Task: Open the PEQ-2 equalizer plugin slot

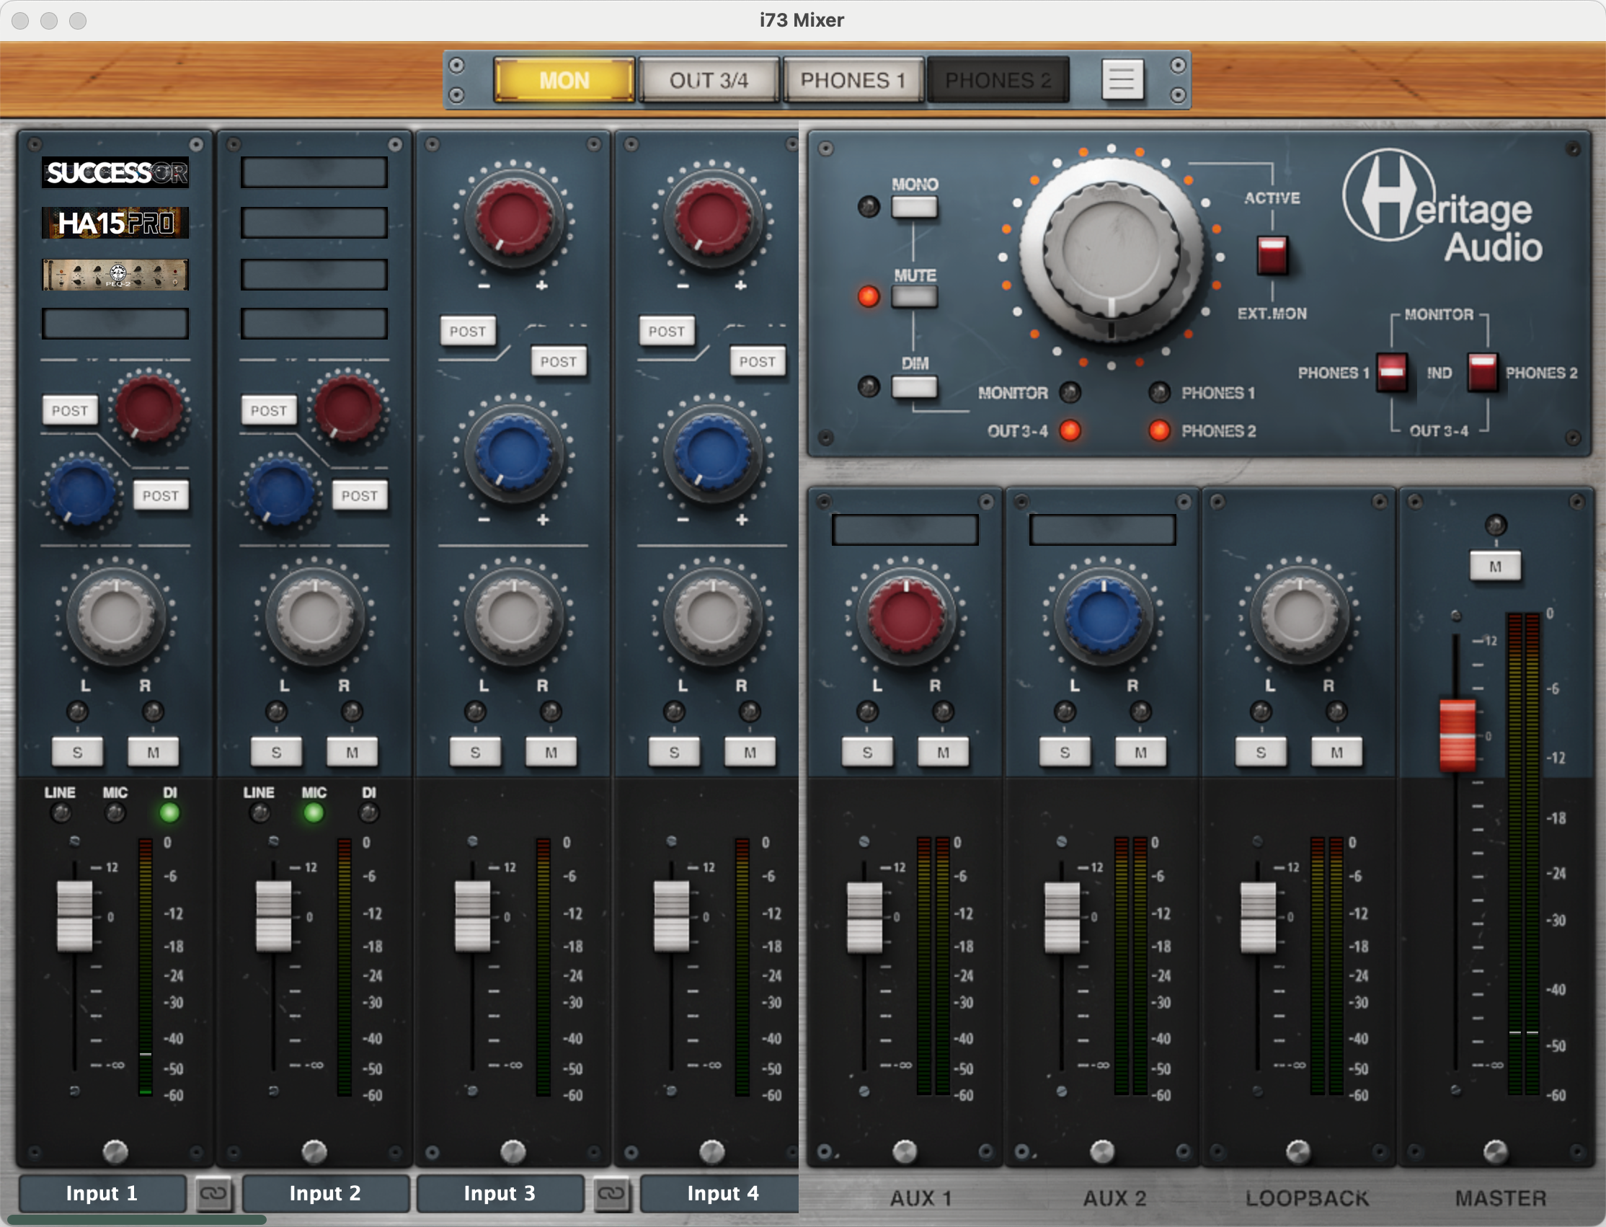Action: pos(115,275)
